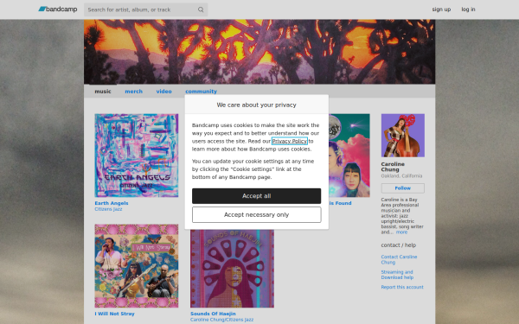
Task: Open the Earth Angels album cover
Action: click(x=137, y=156)
